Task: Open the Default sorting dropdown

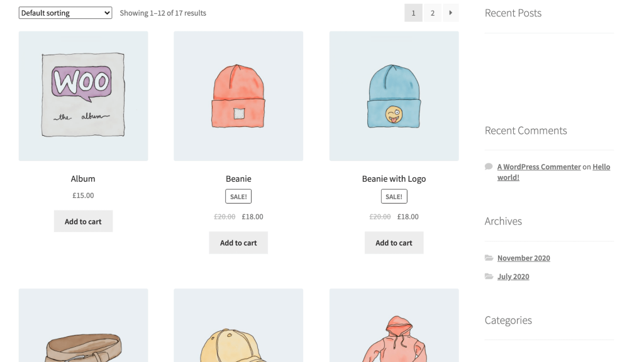Action: (65, 13)
